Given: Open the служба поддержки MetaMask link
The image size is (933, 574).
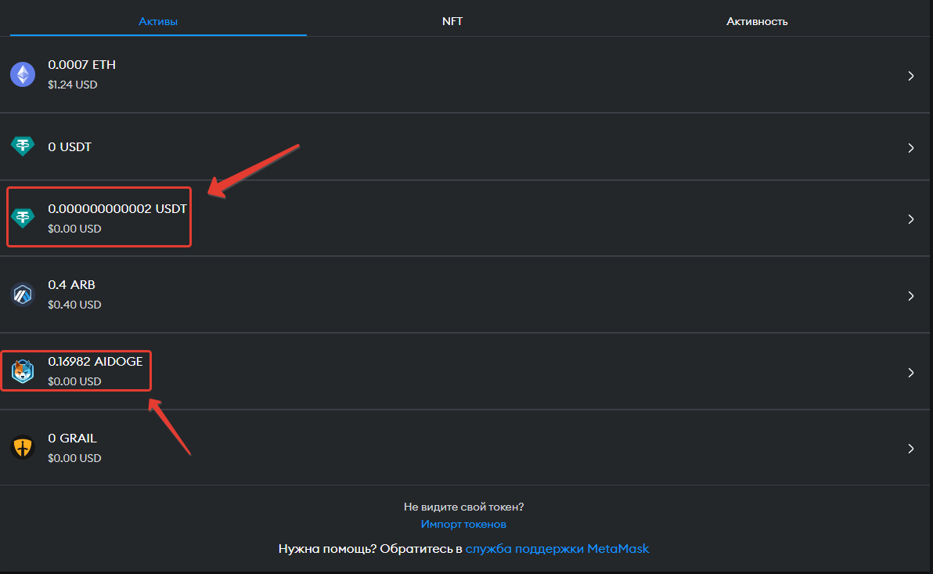Looking at the screenshot, I should tap(557, 548).
